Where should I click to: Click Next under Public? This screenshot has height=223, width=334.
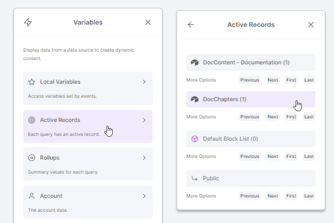point(273,196)
